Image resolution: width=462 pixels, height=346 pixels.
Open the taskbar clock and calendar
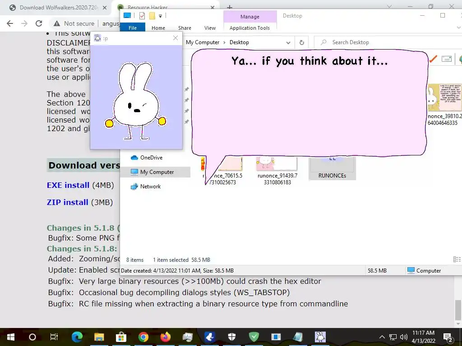[423, 337]
